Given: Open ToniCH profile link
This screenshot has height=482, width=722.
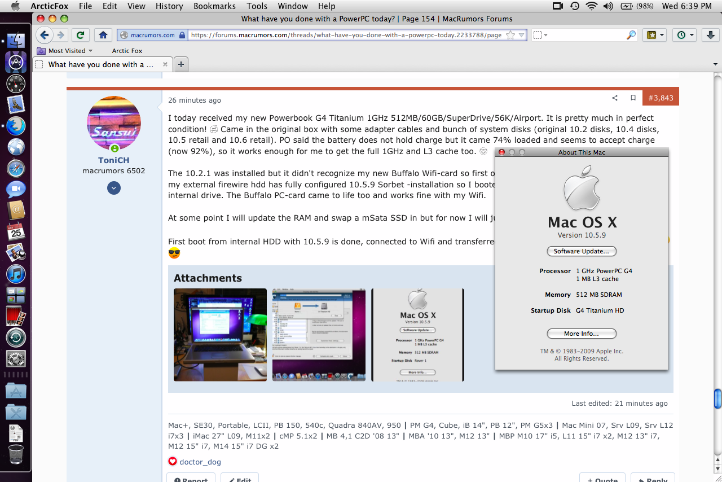Looking at the screenshot, I should pos(113,160).
